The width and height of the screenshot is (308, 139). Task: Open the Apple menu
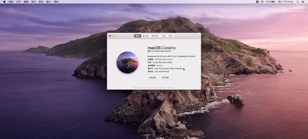4,2
